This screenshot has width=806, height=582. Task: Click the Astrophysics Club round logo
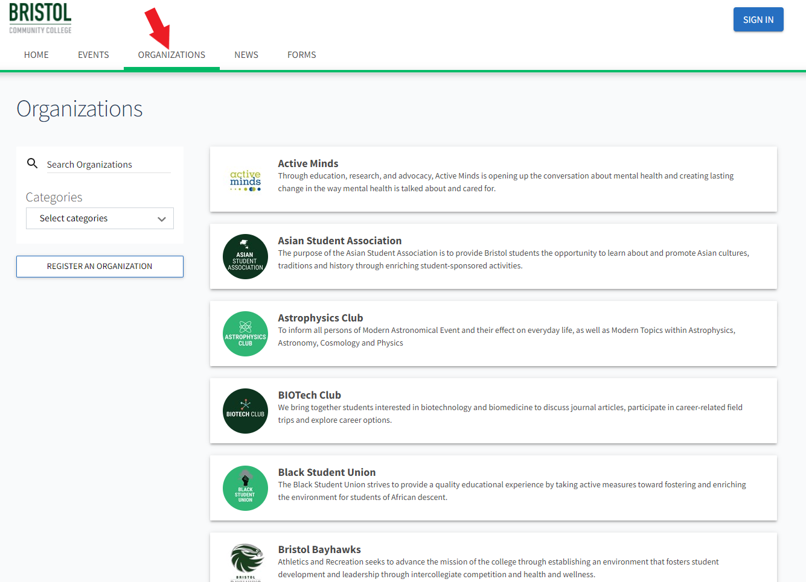pyautogui.click(x=245, y=334)
